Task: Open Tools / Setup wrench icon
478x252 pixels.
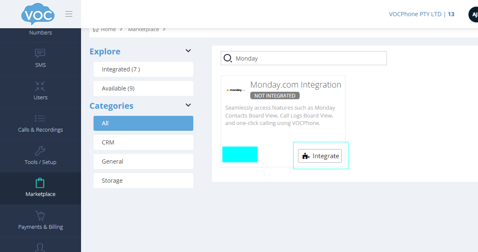Action: coord(40,151)
